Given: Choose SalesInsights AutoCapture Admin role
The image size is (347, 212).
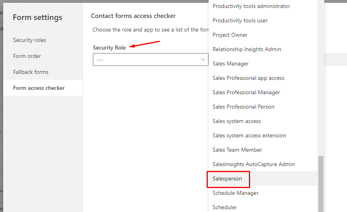Looking at the screenshot, I should pyautogui.click(x=263, y=164).
